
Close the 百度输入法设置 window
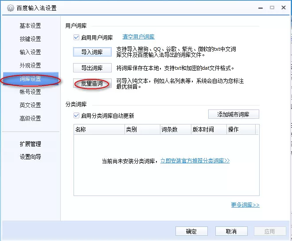[284, 8]
